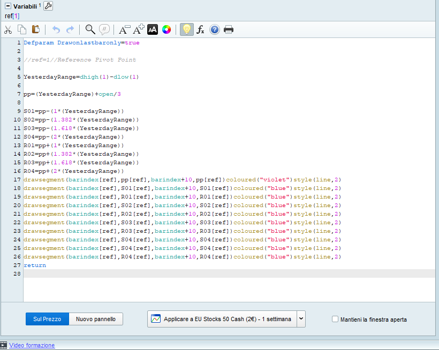Click the paste clipboard icon
Image resolution: width=439 pixels, height=350 pixels.
coord(36,29)
